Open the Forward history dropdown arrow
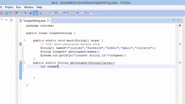Screen dimensions: 185x104 click(86, 13)
